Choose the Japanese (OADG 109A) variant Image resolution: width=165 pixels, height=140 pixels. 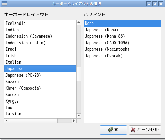click(x=122, y=43)
